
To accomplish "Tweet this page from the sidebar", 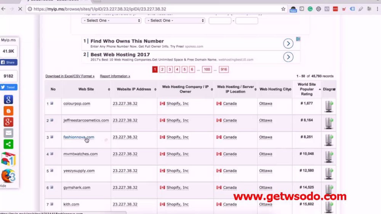I will 8,87.
